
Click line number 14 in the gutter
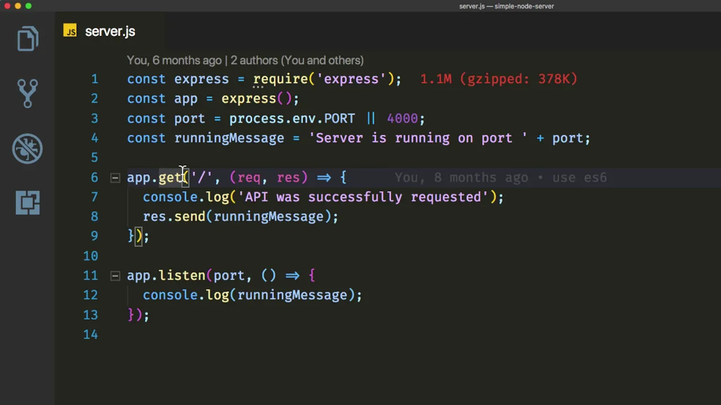click(90, 335)
